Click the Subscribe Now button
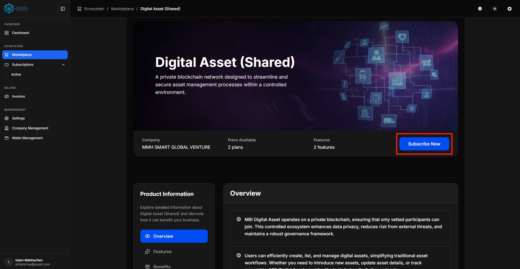 coord(424,144)
